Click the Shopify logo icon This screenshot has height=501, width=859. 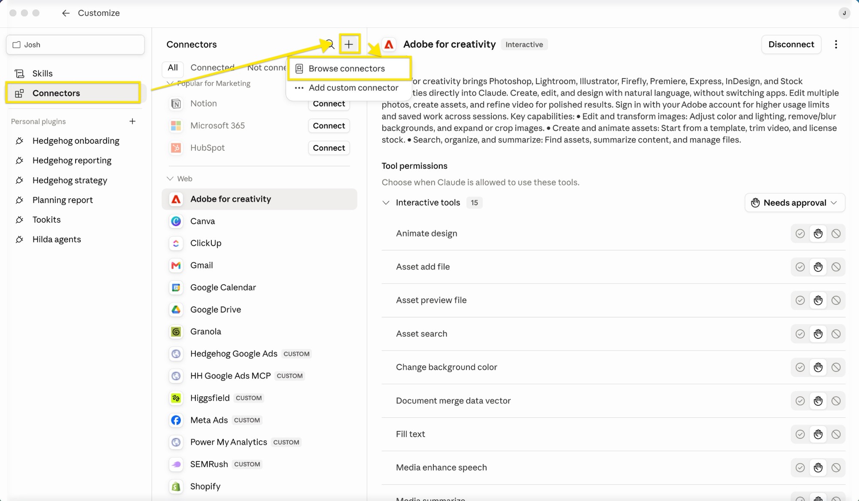pyautogui.click(x=176, y=486)
